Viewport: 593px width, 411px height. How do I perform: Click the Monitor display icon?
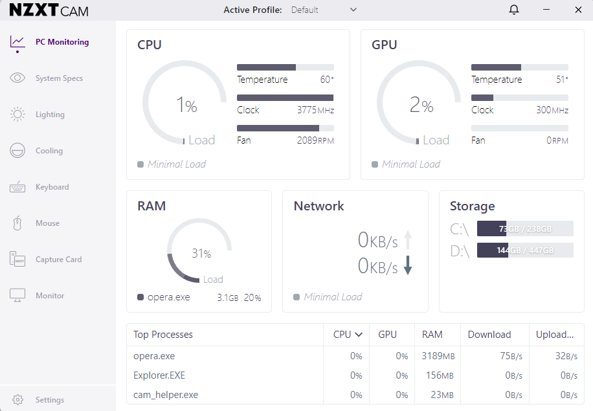(17, 295)
